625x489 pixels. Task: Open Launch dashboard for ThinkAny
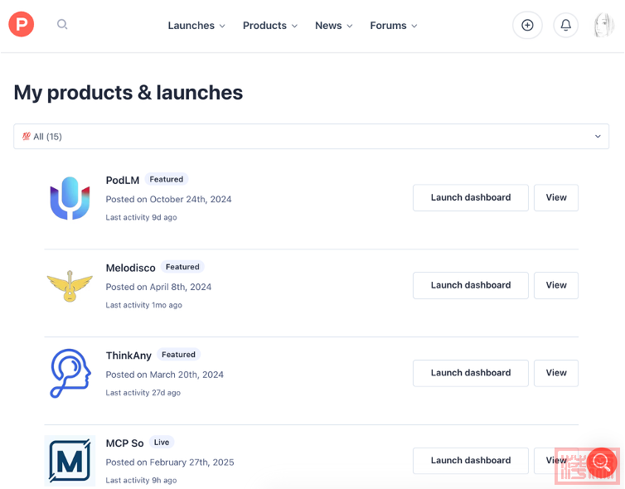(x=470, y=373)
